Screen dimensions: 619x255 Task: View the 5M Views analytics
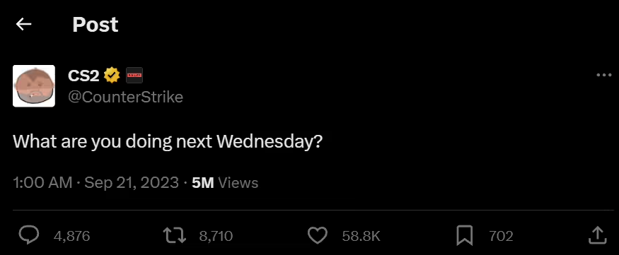(225, 183)
